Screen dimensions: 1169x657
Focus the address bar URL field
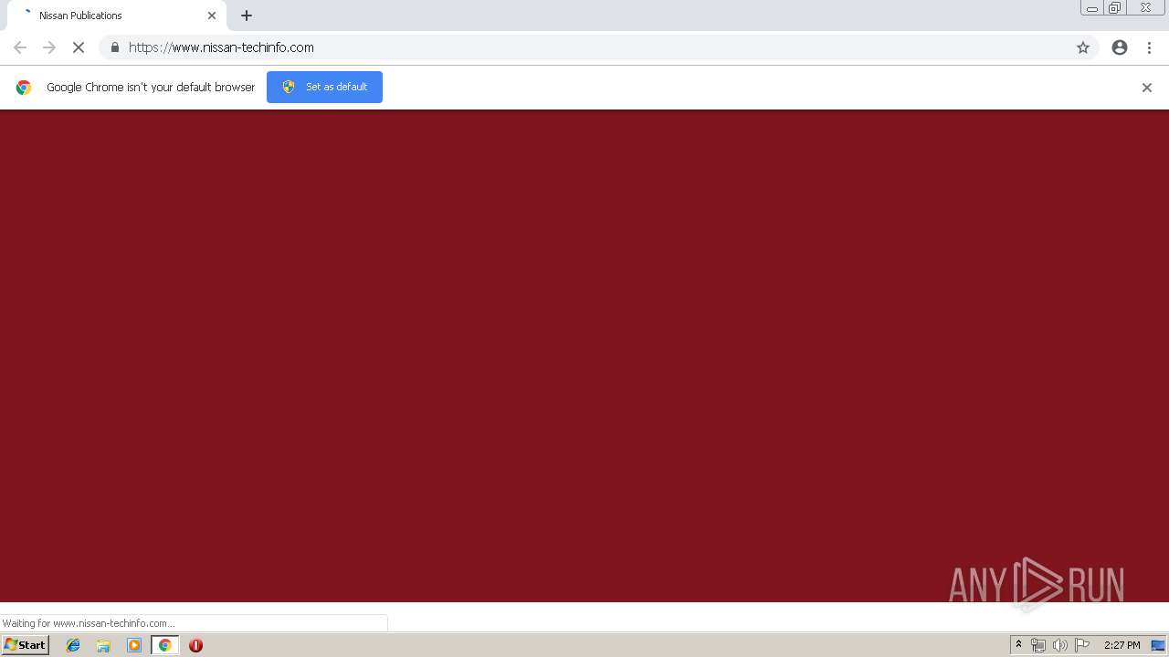coord(598,47)
